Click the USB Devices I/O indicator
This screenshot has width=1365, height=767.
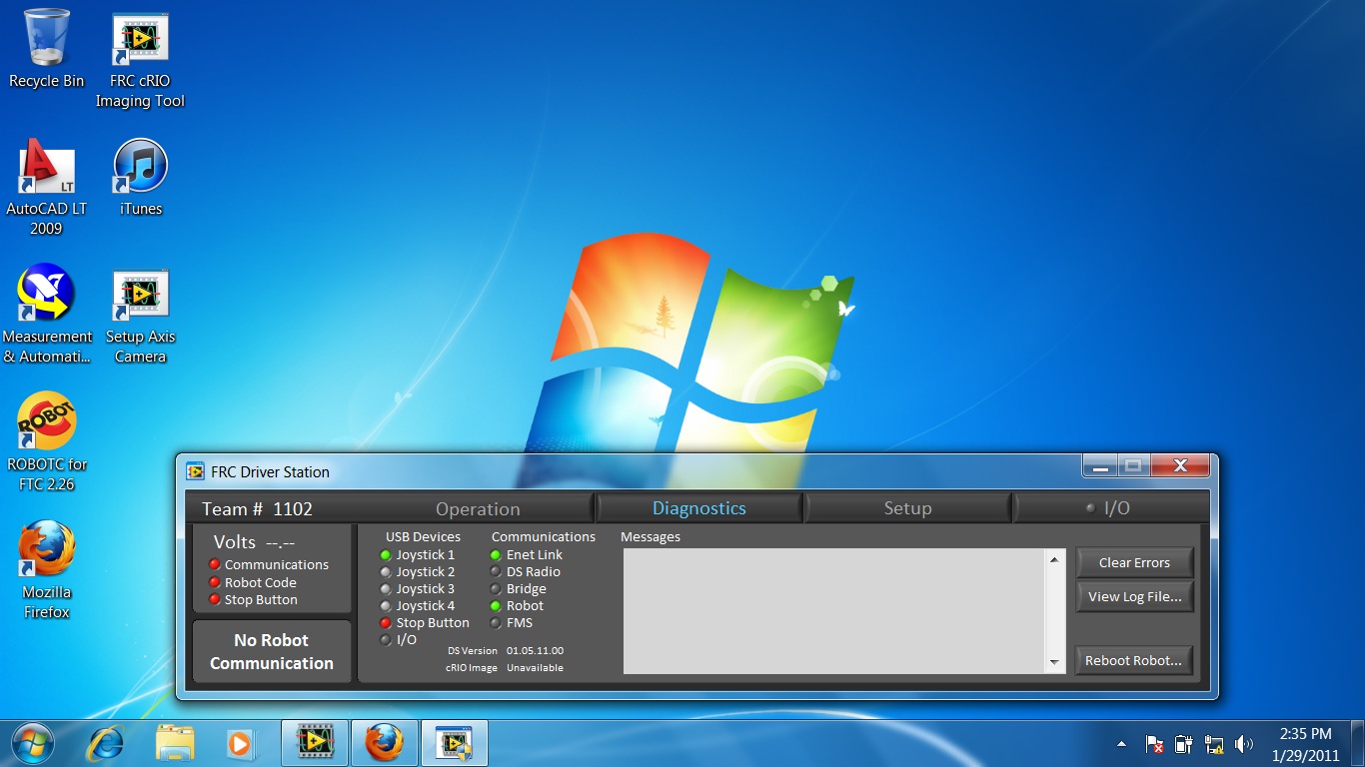click(x=386, y=640)
